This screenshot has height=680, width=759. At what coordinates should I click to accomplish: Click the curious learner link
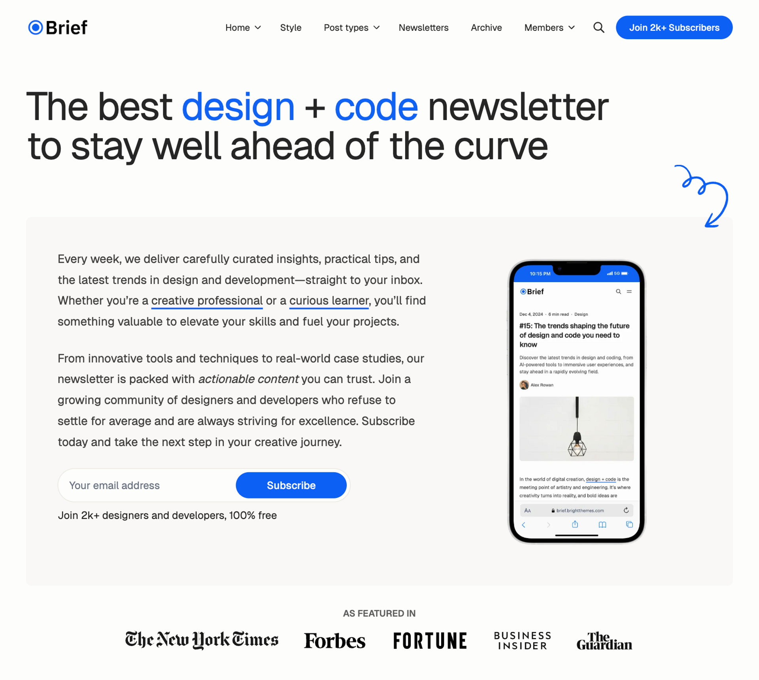click(x=328, y=300)
